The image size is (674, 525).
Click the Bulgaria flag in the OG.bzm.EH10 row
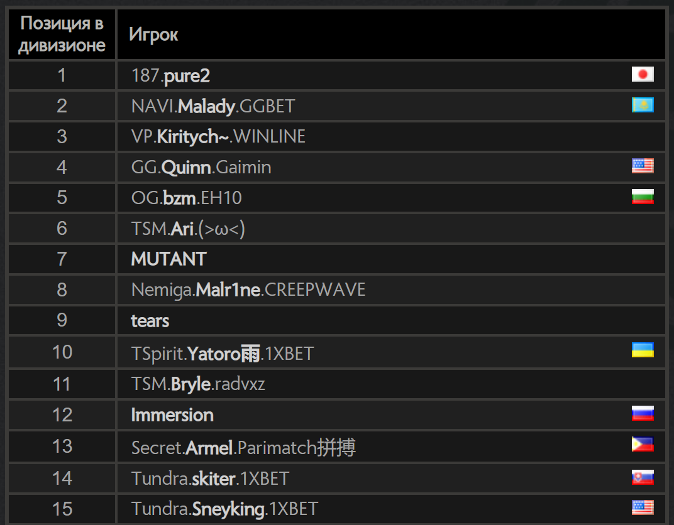click(x=643, y=197)
